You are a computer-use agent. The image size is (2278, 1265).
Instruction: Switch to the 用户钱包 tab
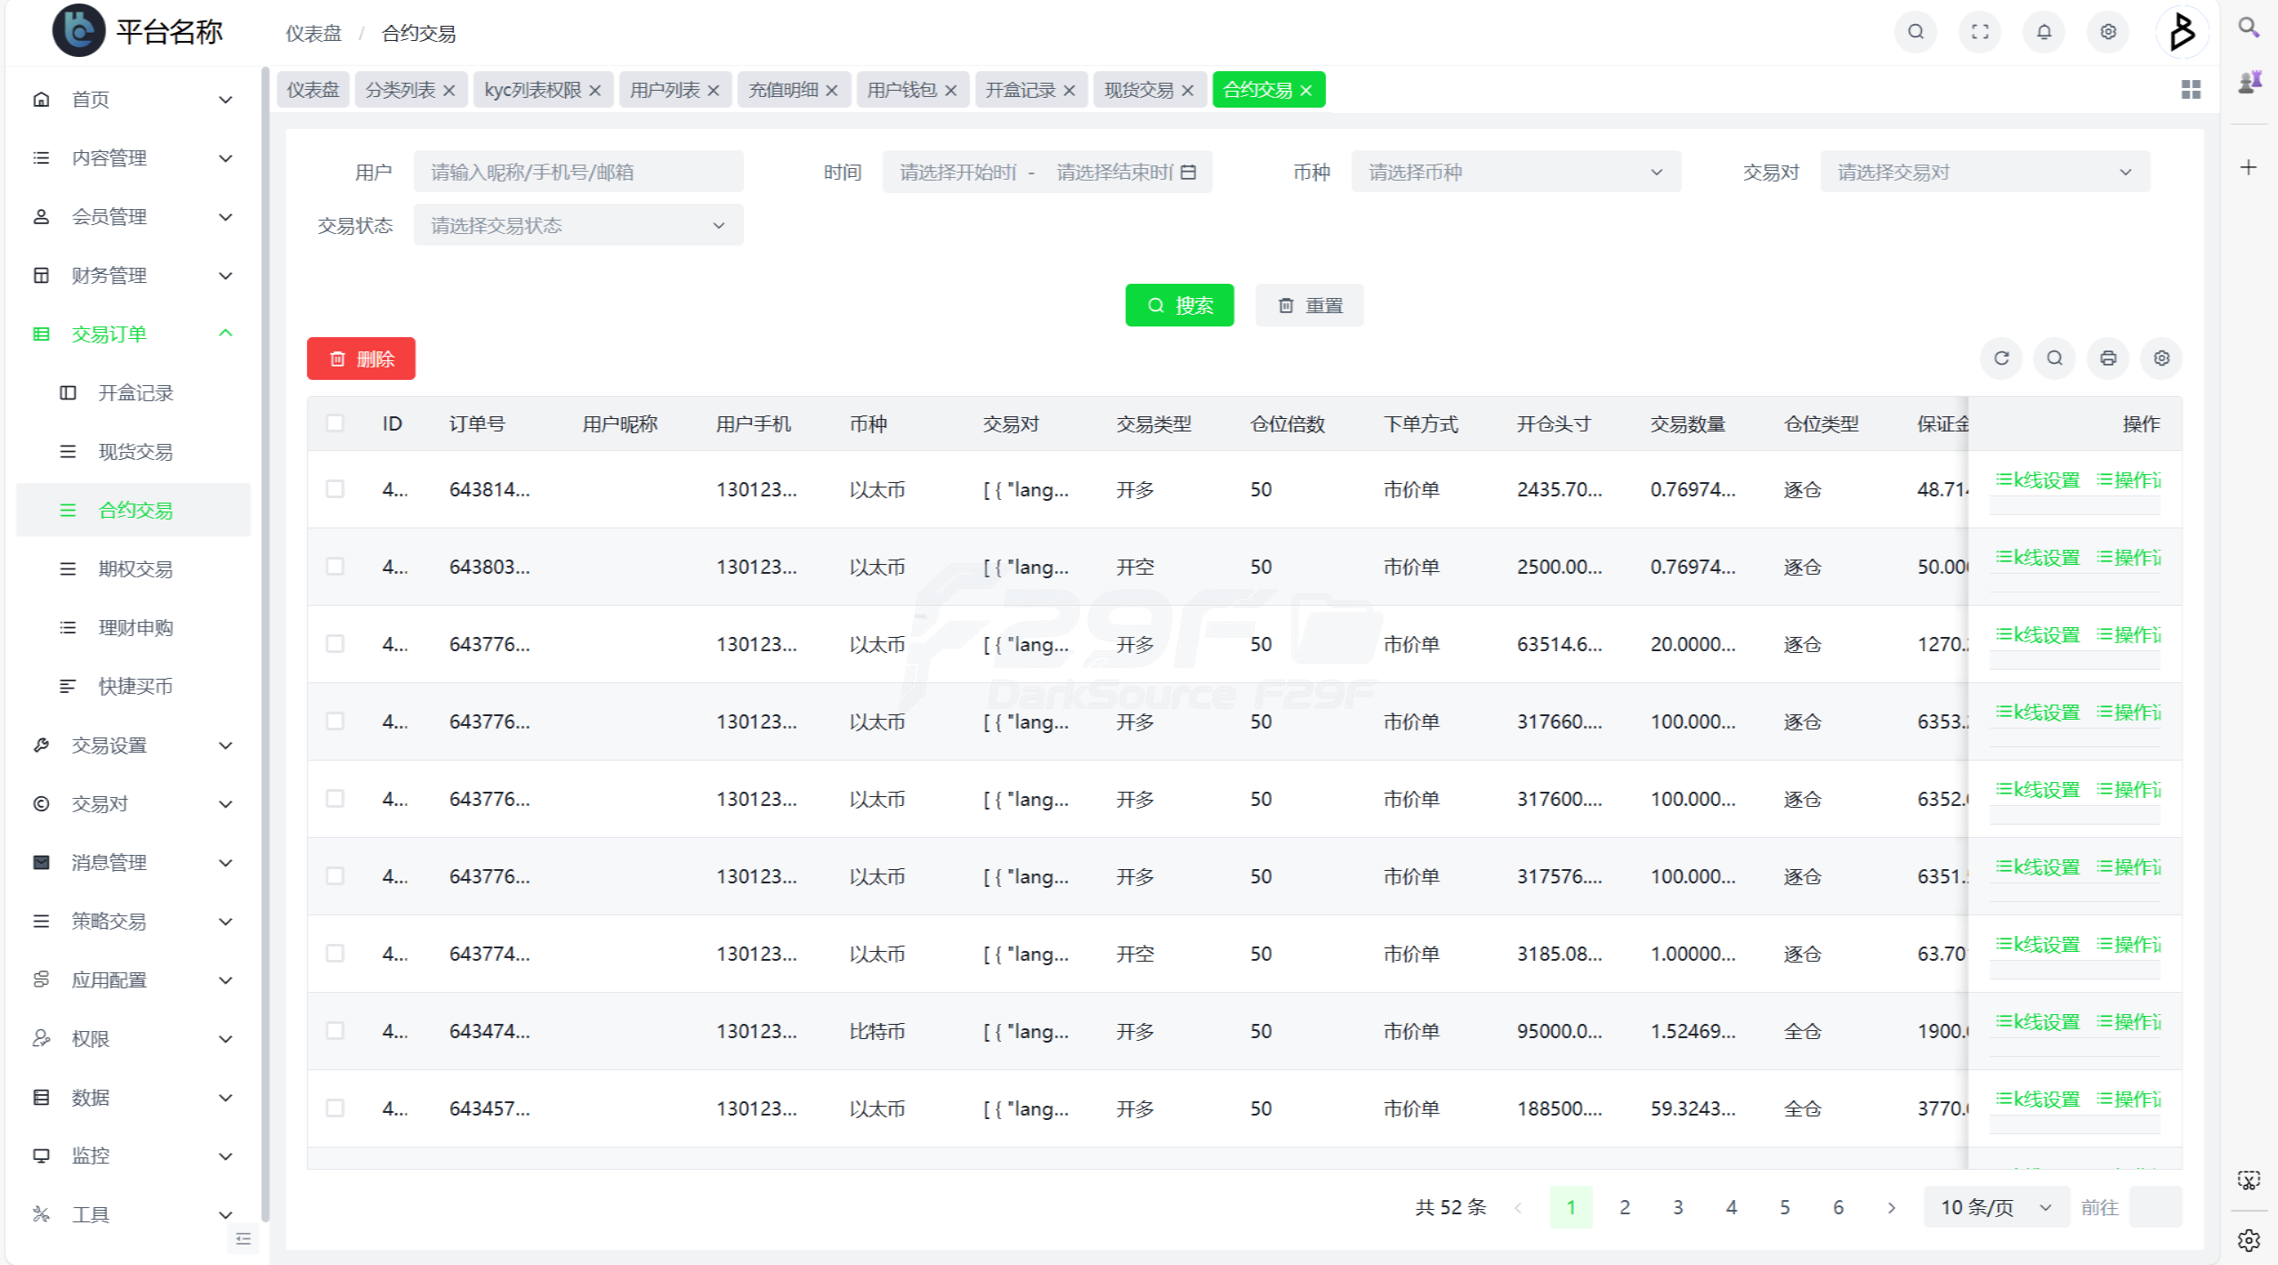(901, 90)
